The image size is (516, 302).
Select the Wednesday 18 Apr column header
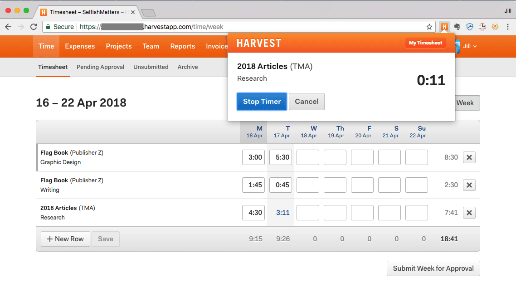point(309,132)
